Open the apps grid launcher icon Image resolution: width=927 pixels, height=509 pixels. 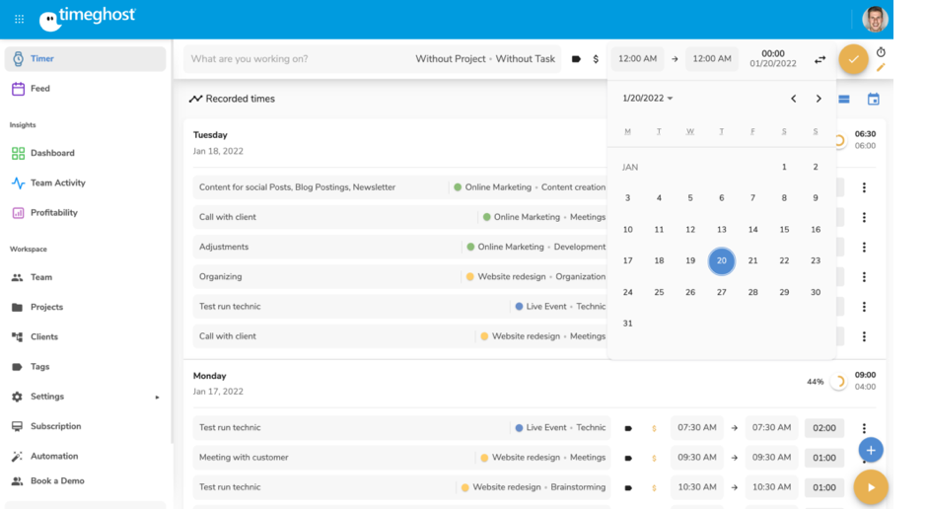(19, 19)
